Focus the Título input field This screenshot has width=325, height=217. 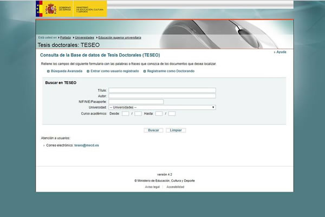(x=162, y=90)
